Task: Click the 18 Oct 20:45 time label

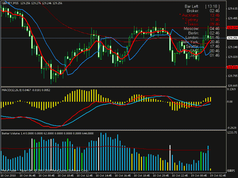Action: click(161, 175)
